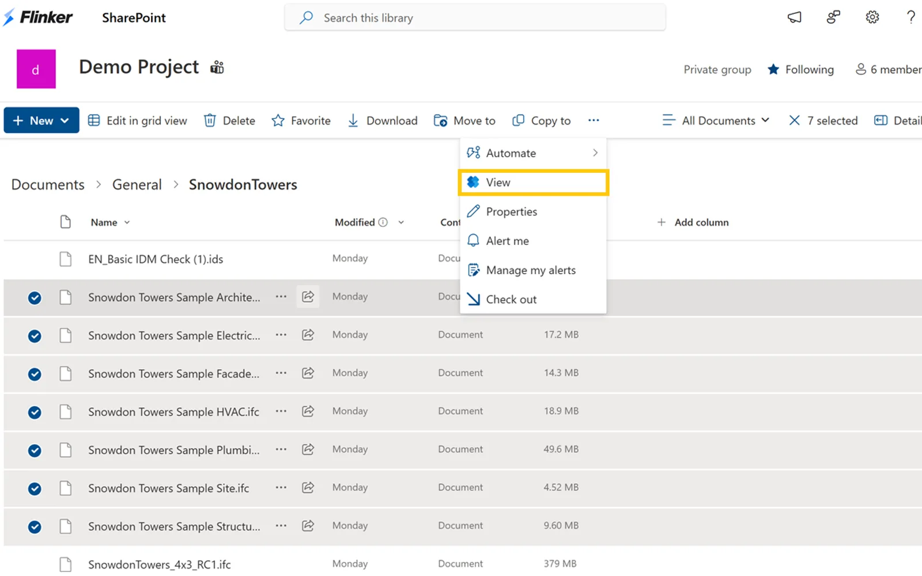This screenshot has height=576, width=922.
Task: Expand the New button dropdown
Action: 65,120
